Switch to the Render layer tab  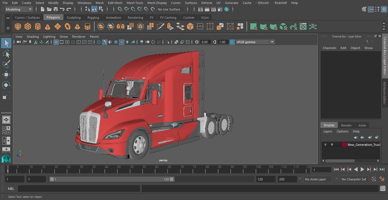[x=346, y=125]
